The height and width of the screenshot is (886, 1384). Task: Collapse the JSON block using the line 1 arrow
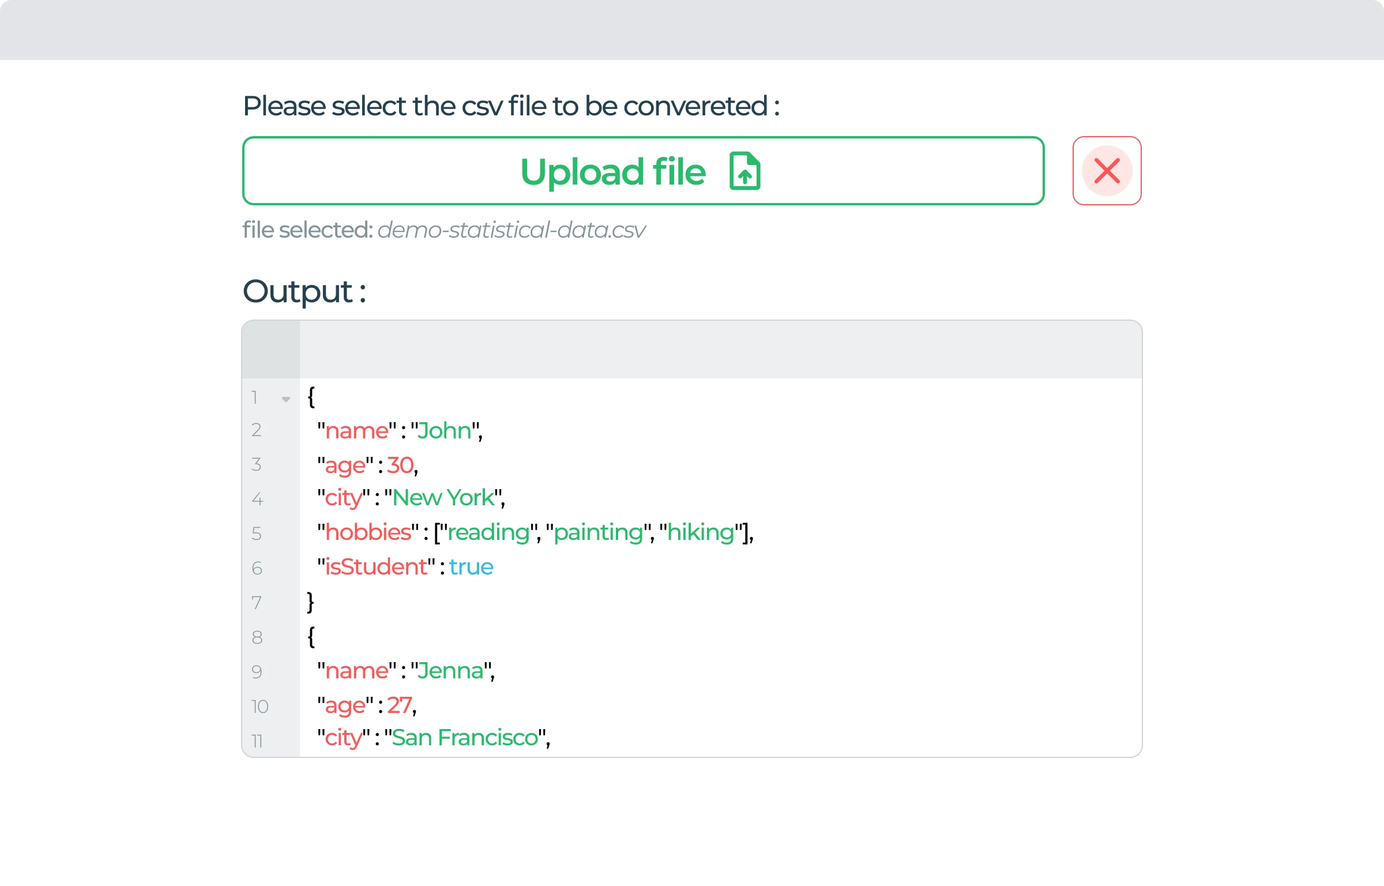point(287,399)
